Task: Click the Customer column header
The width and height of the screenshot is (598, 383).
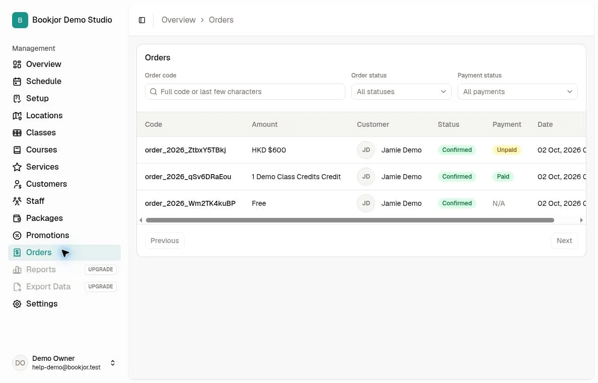Action: click(373, 124)
